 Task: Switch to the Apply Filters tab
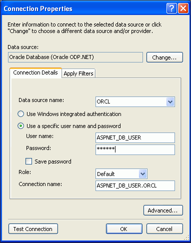pyautogui.click(x=78, y=73)
